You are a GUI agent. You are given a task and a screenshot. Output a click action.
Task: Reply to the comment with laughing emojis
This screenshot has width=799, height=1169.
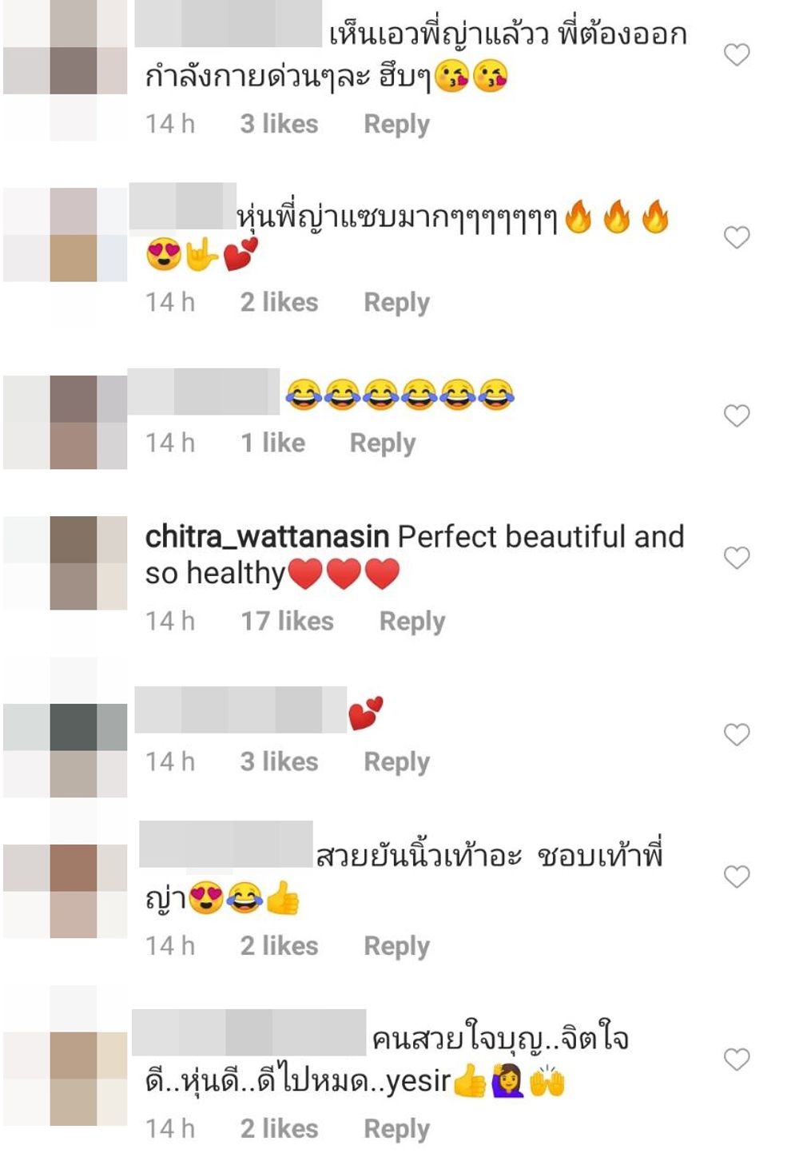(x=383, y=443)
